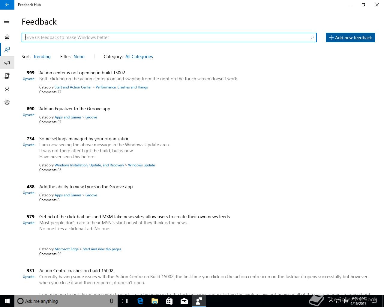384x307 pixels.
Task: Upvote Action Centre crashes on build 15002
Action: click(28, 277)
